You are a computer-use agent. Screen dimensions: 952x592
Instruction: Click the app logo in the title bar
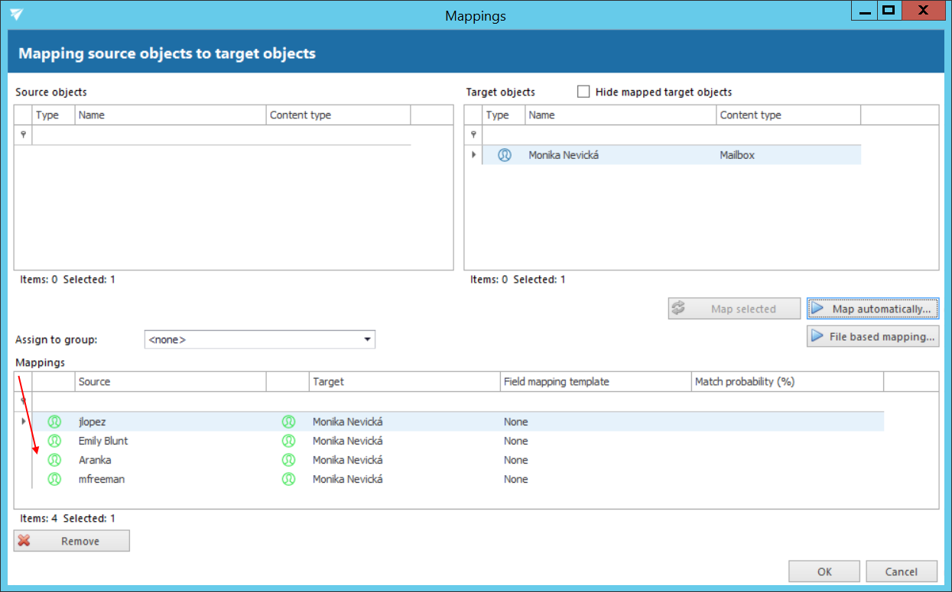coord(17,15)
